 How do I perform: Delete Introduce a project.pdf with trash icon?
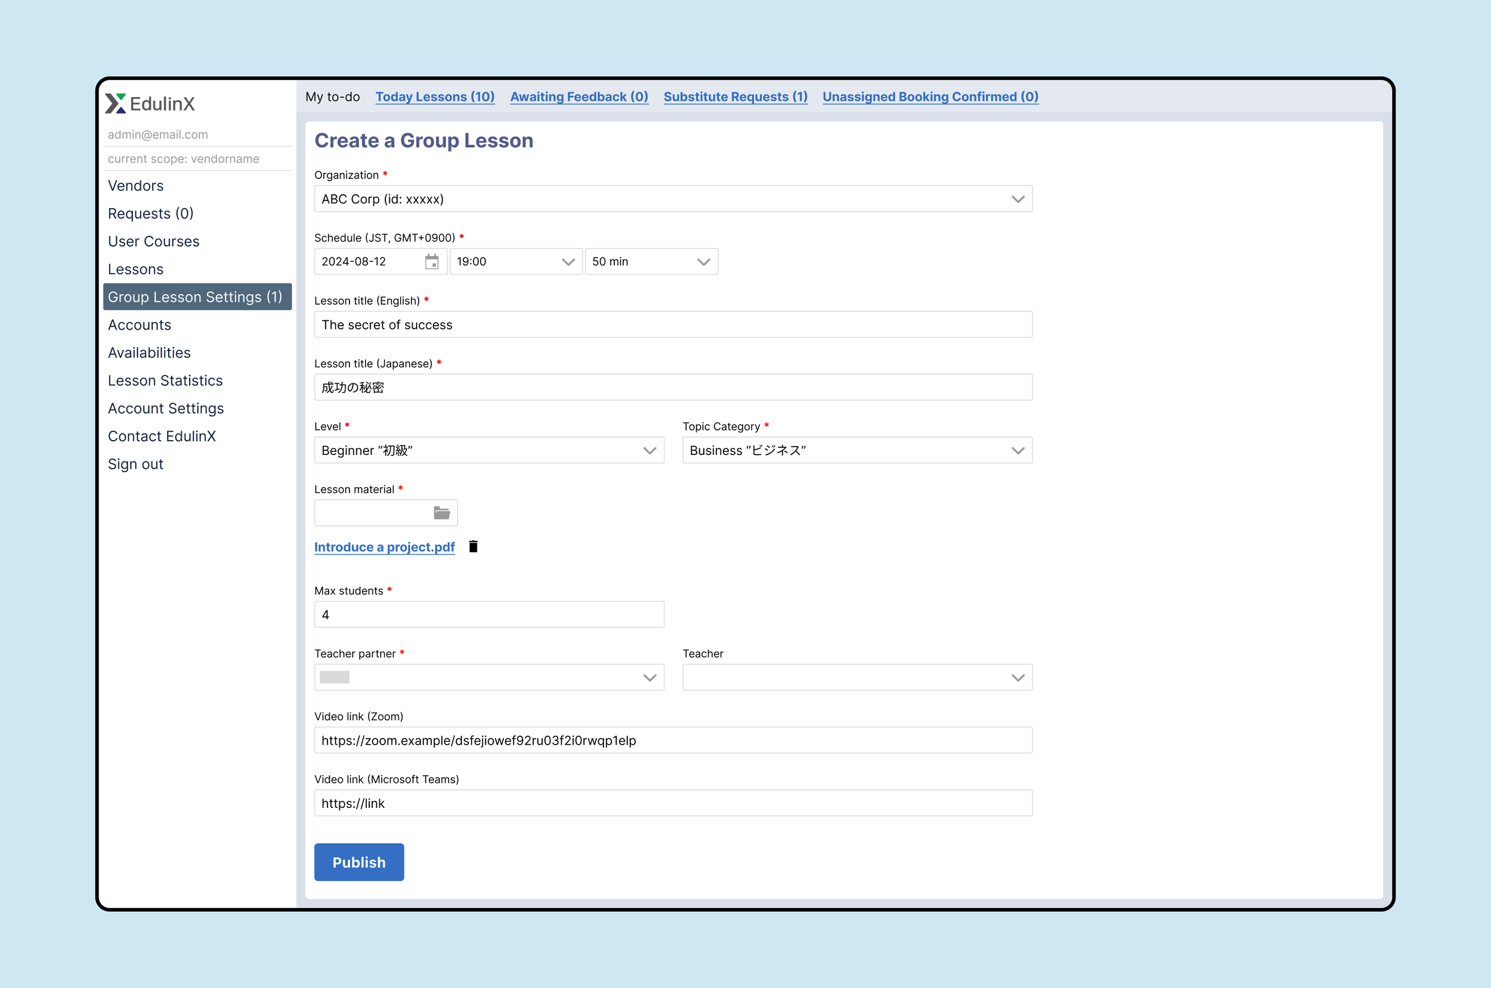472,546
